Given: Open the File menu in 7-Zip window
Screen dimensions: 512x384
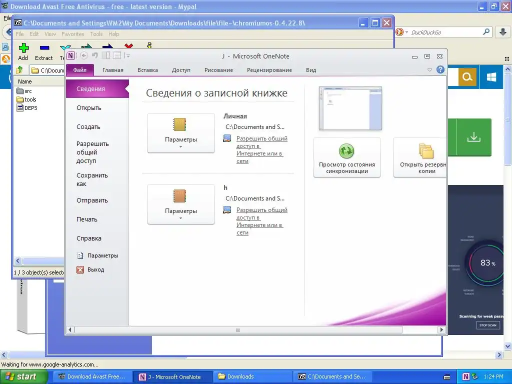Looking at the screenshot, I should 19,34.
